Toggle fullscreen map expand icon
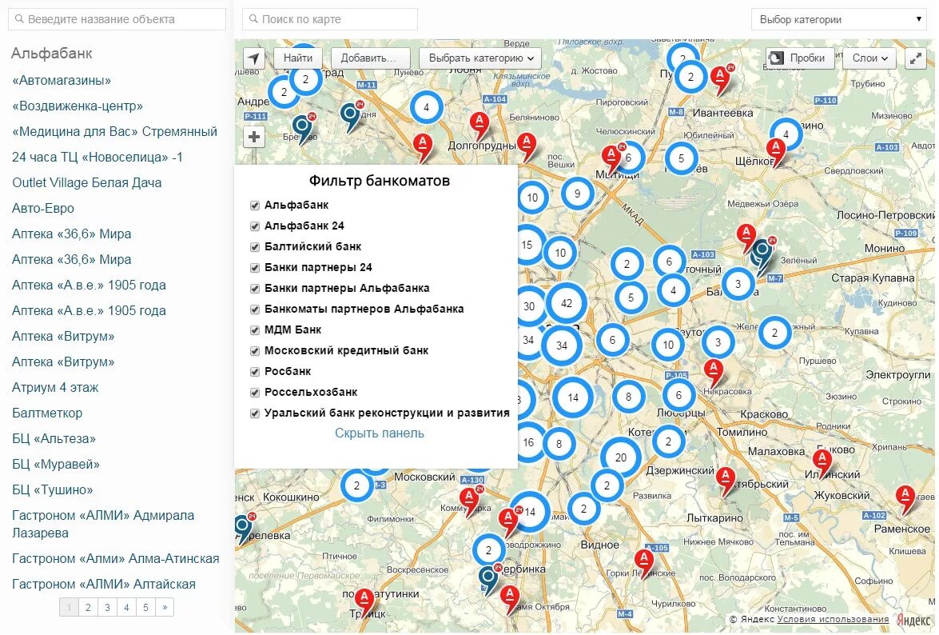The height and width of the screenshot is (635, 939). coord(916,58)
